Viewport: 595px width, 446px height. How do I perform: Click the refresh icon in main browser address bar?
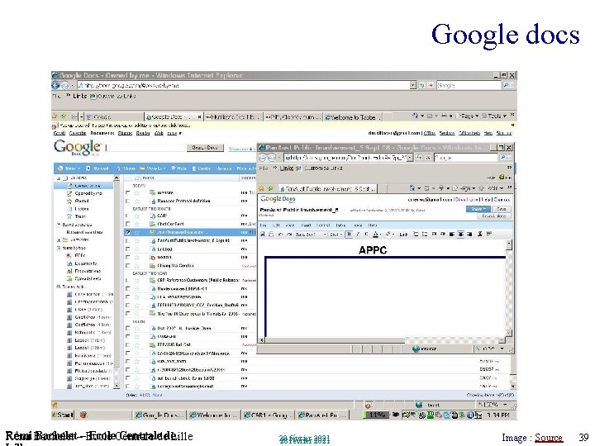tap(421, 86)
